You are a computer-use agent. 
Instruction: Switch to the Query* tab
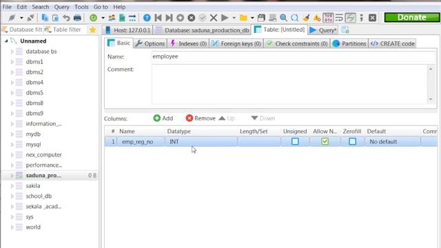323,30
